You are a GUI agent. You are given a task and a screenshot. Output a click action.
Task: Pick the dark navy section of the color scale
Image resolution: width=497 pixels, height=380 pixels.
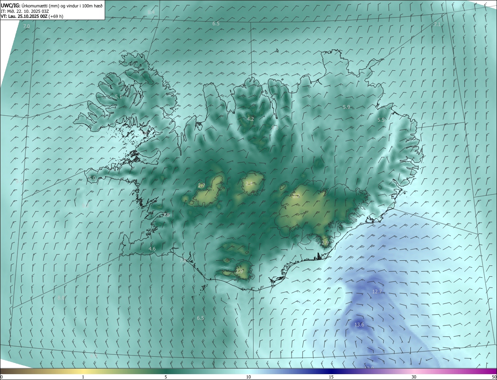pyautogui.click(x=331, y=371)
